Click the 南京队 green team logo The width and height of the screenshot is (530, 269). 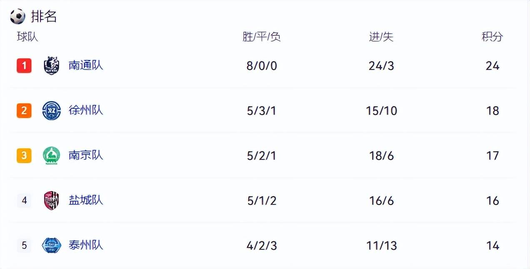52,156
